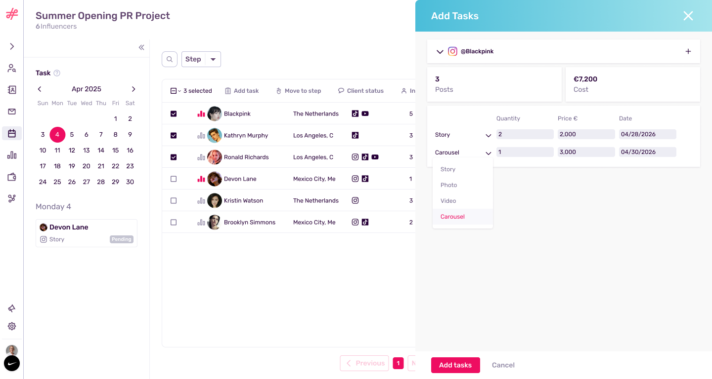712x379 pixels.
Task: Go to previous month in calendar
Action: [40, 89]
